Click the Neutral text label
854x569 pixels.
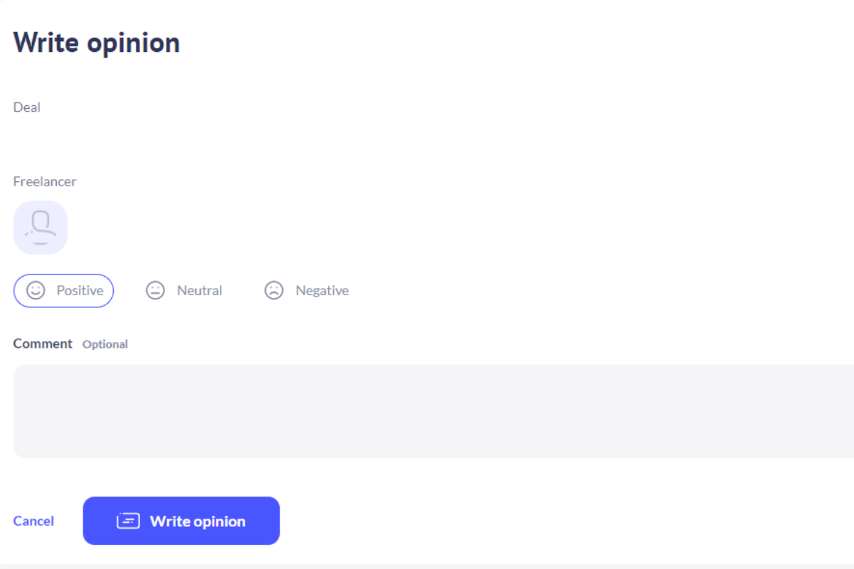click(199, 290)
